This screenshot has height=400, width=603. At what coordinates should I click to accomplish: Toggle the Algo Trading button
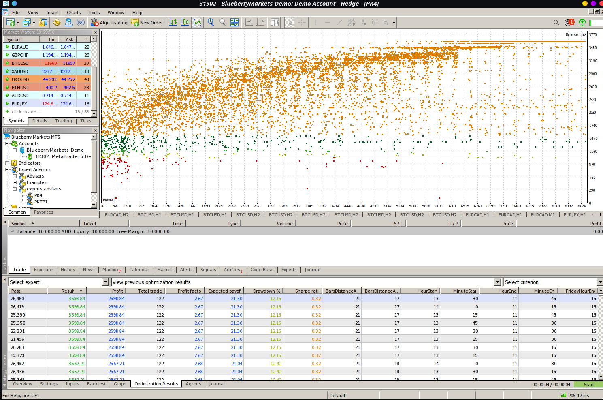(x=109, y=22)
